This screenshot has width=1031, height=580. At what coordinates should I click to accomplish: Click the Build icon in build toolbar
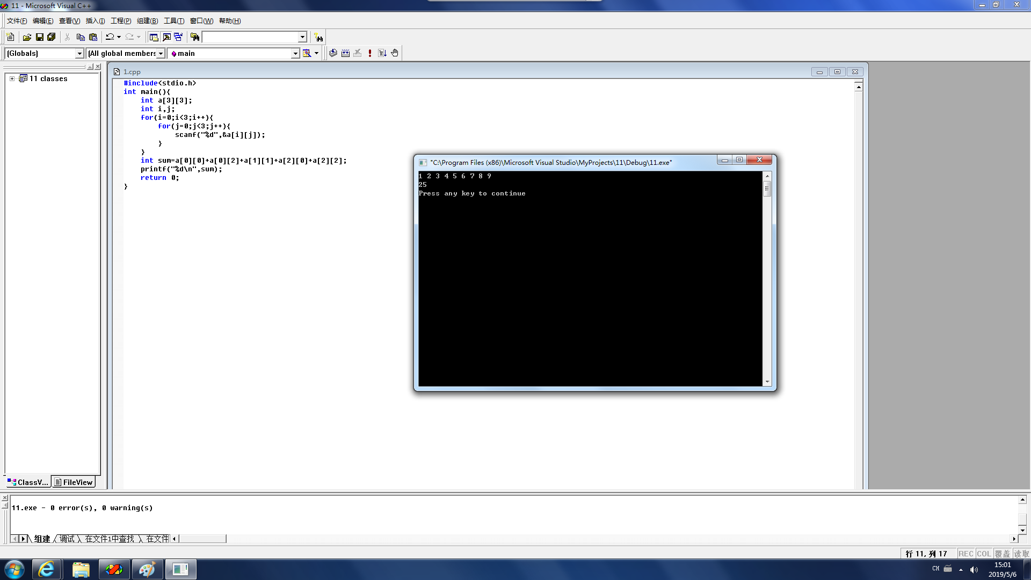pyautogui.click(x=345, y=53)
